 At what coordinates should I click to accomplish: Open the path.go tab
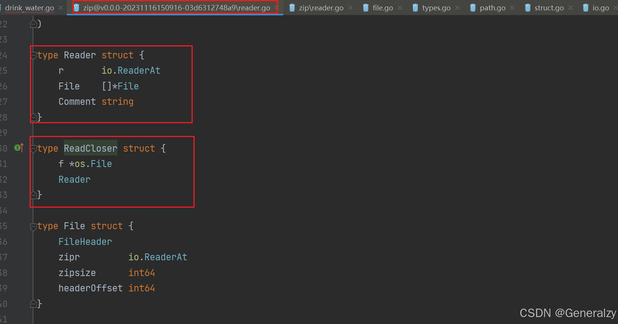pos(492,8)
